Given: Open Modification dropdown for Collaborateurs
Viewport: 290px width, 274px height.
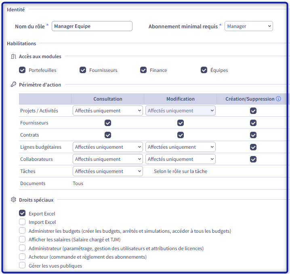Looking at the screenshot, I should coord(181,159).
